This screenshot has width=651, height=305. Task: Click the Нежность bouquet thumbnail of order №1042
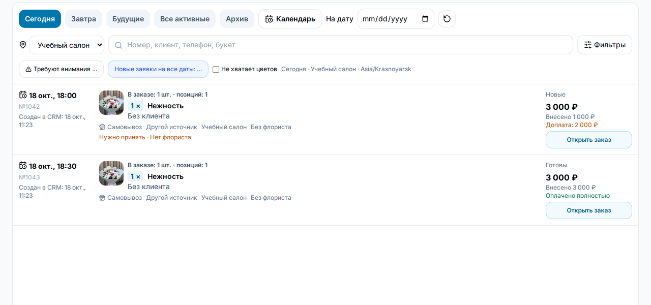pos(111,103)
